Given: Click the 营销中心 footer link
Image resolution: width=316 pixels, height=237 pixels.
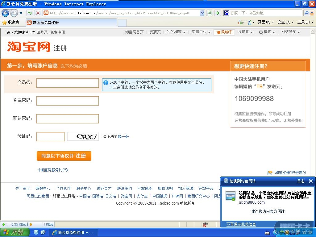Looking at the screenshot, I should click(43, 189).
